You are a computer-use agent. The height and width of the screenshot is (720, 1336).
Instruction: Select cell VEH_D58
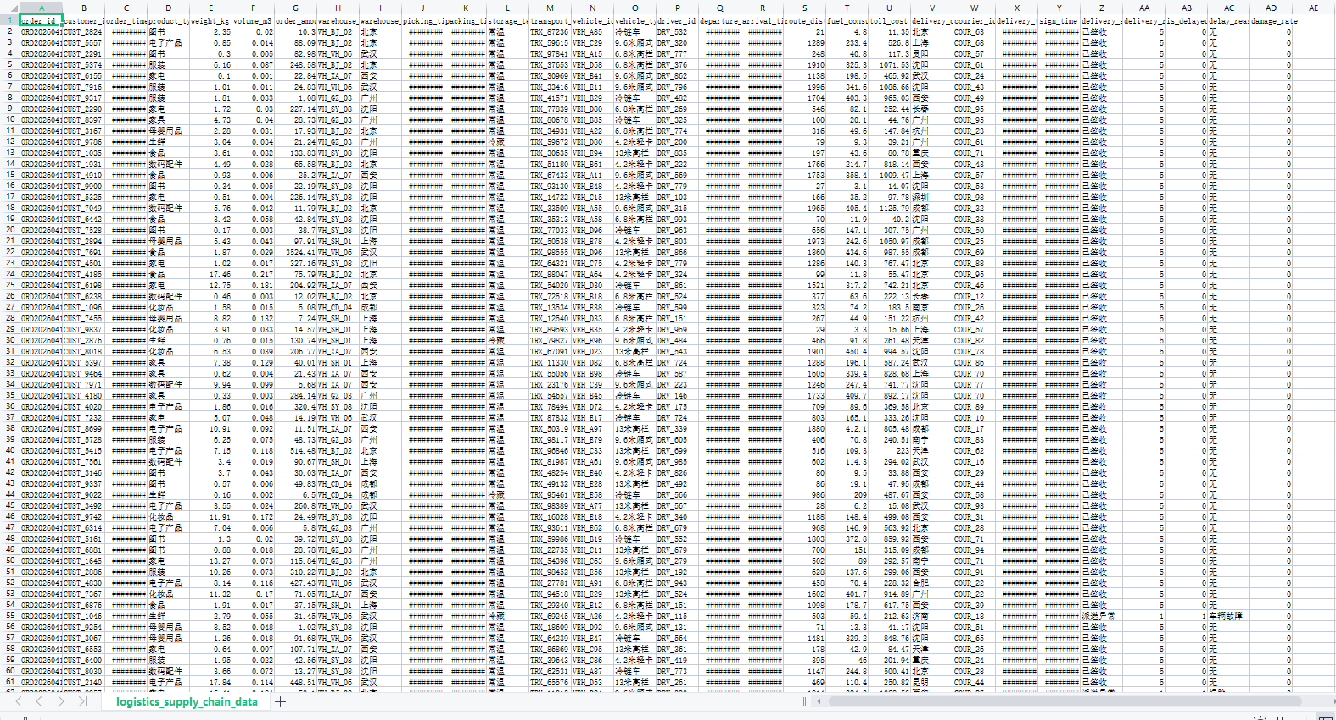pos(592,64)
